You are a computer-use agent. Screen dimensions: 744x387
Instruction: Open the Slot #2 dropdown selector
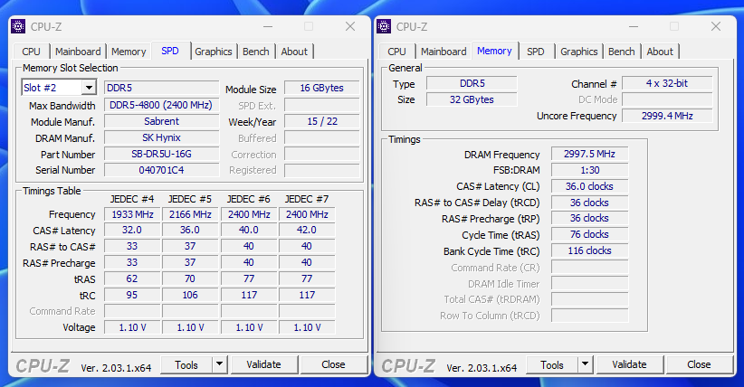click(59, 88)
